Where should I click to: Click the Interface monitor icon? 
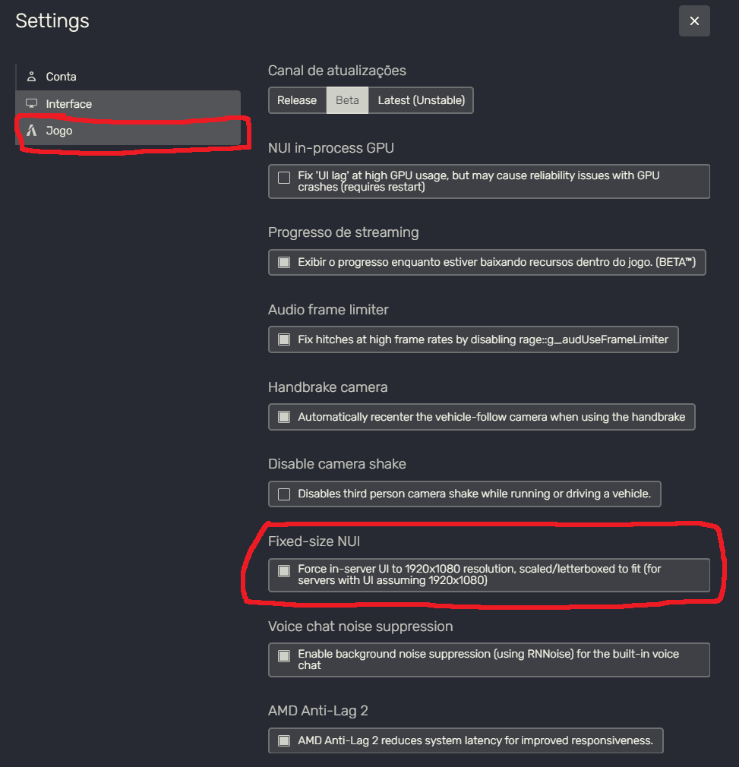tap(31, 104)
